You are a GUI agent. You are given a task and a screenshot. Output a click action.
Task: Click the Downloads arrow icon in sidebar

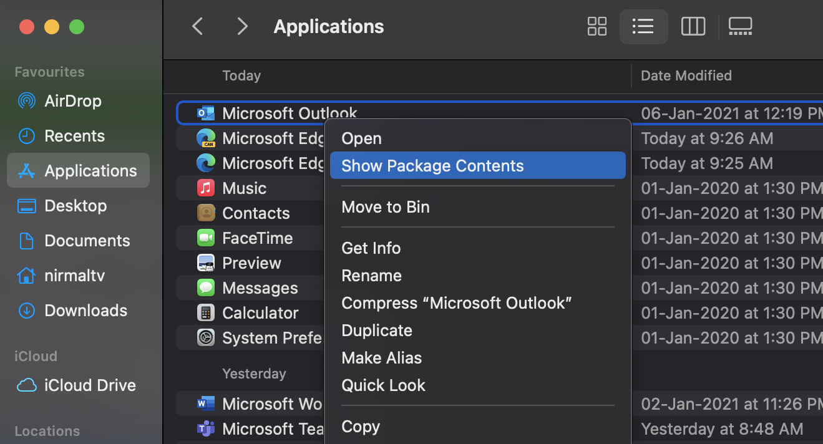click(x=27, y=310)
